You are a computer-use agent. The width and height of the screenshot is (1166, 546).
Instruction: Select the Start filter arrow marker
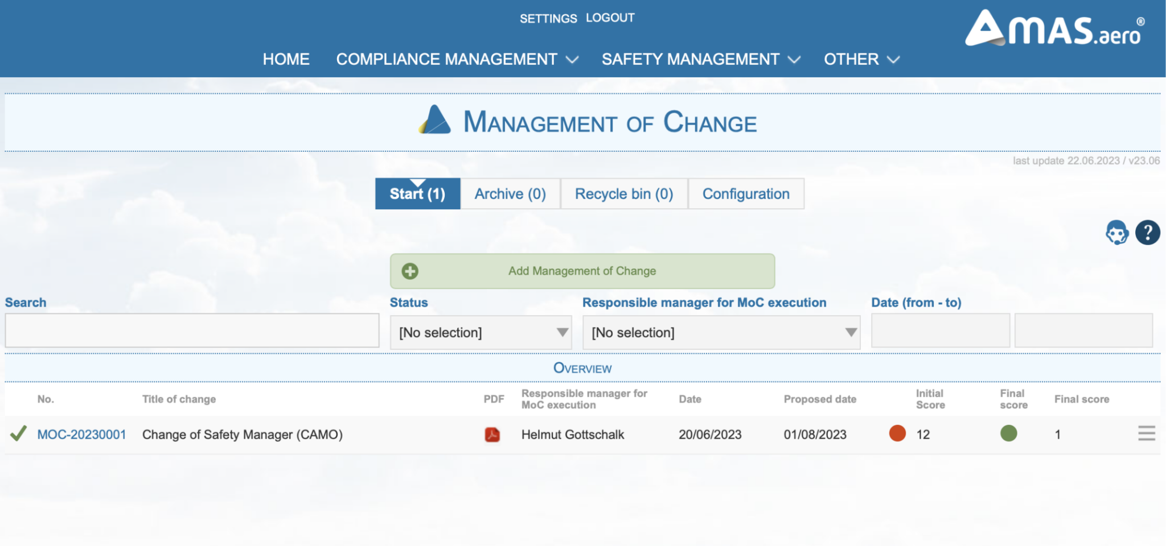point(418,183)
